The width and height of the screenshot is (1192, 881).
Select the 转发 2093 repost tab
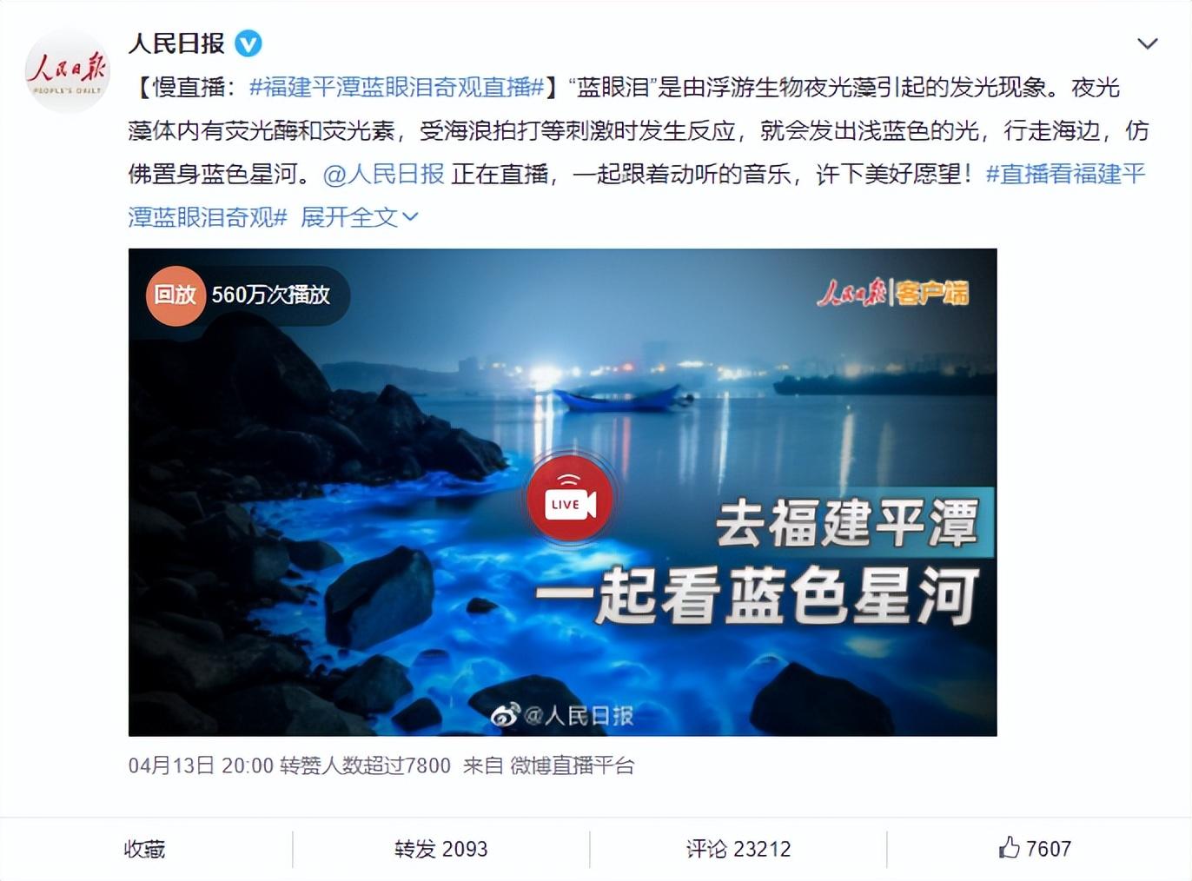pyautogui.click(x=441, y=849)
